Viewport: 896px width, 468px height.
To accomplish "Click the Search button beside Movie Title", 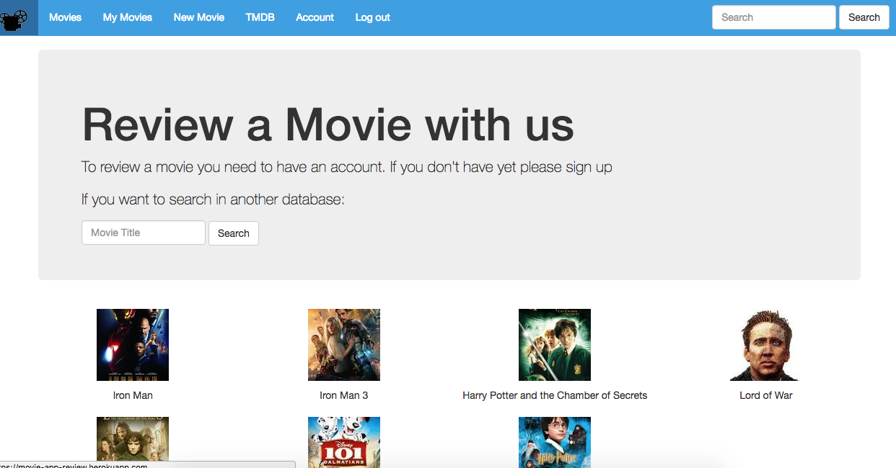I will [x=234, y=233].
